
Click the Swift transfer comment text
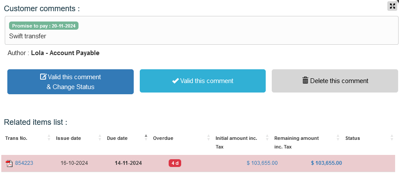pyautogui.click(x=28, y=36)
